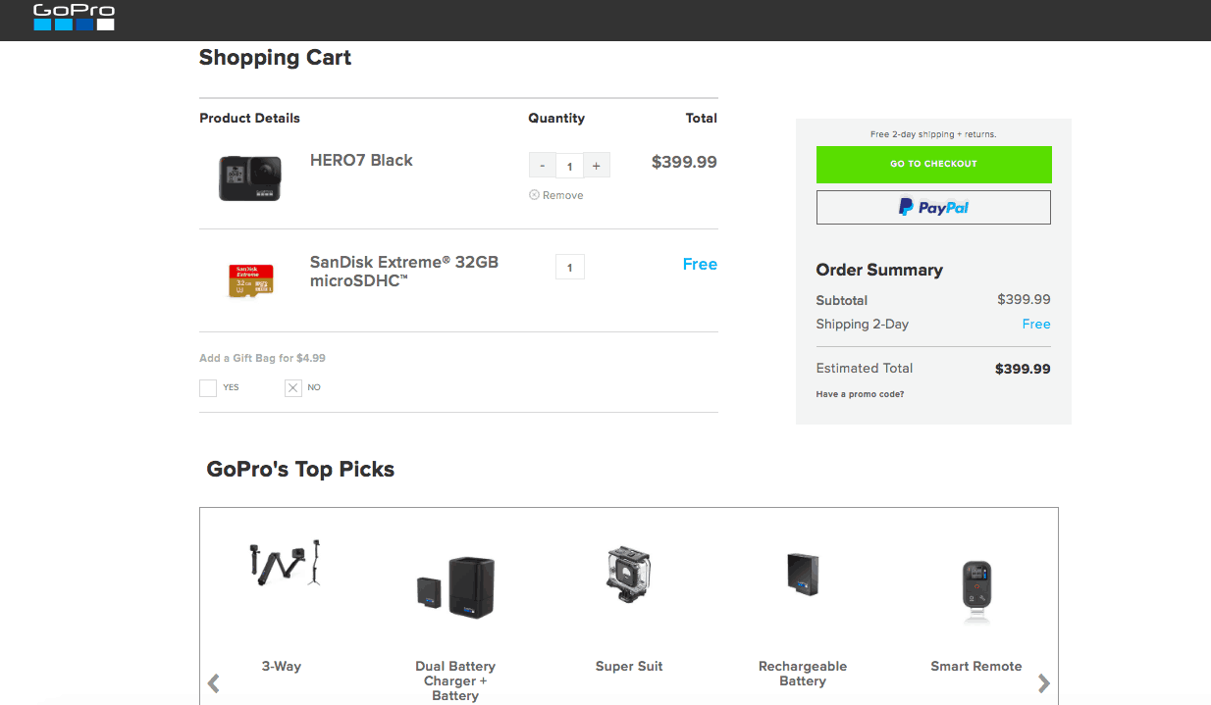Screen dimensions: 1211x705
Task: Click the Free price for the SanDisk card
Action: pyautogui.click(x=700, y=264)
